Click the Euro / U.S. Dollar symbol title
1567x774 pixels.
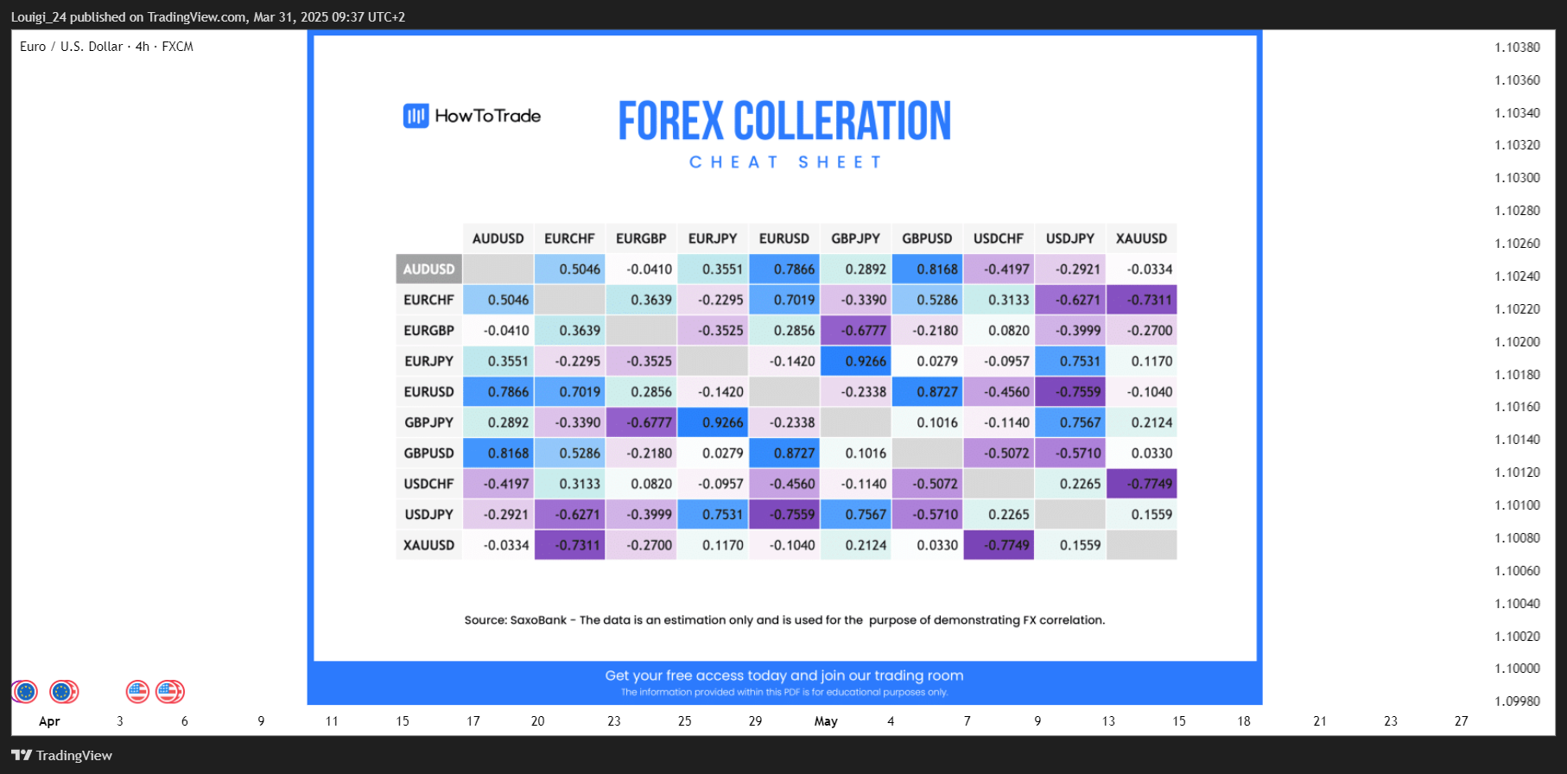[106, 47]
